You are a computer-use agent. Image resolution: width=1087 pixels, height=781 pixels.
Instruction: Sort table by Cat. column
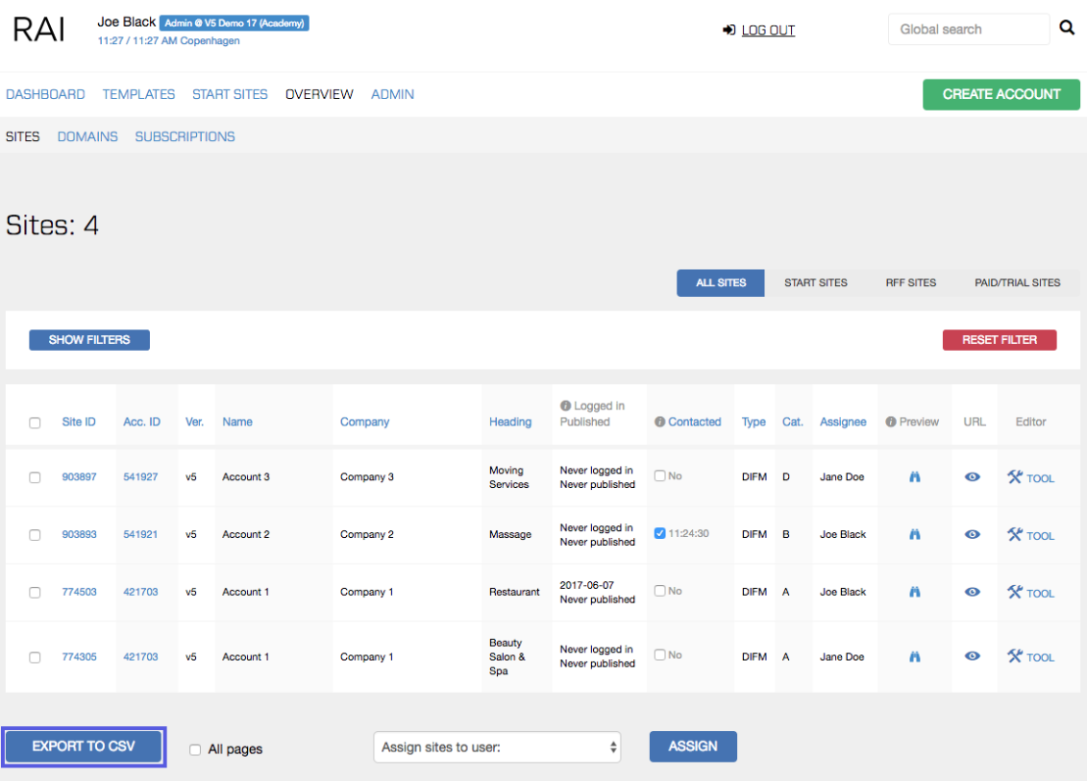tap(792, 421)
